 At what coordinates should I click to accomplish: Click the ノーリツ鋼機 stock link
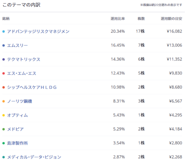[x=20, y=101]
